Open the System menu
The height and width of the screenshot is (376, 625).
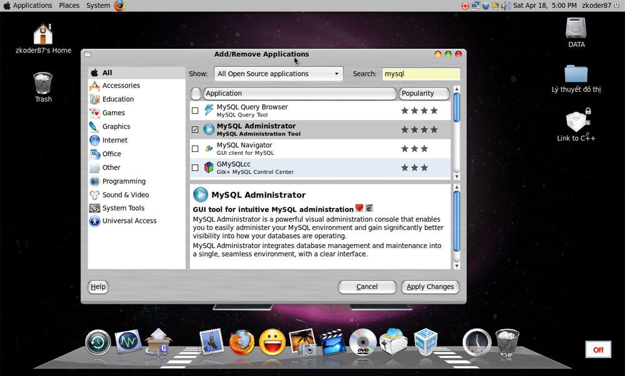[98, 6]
